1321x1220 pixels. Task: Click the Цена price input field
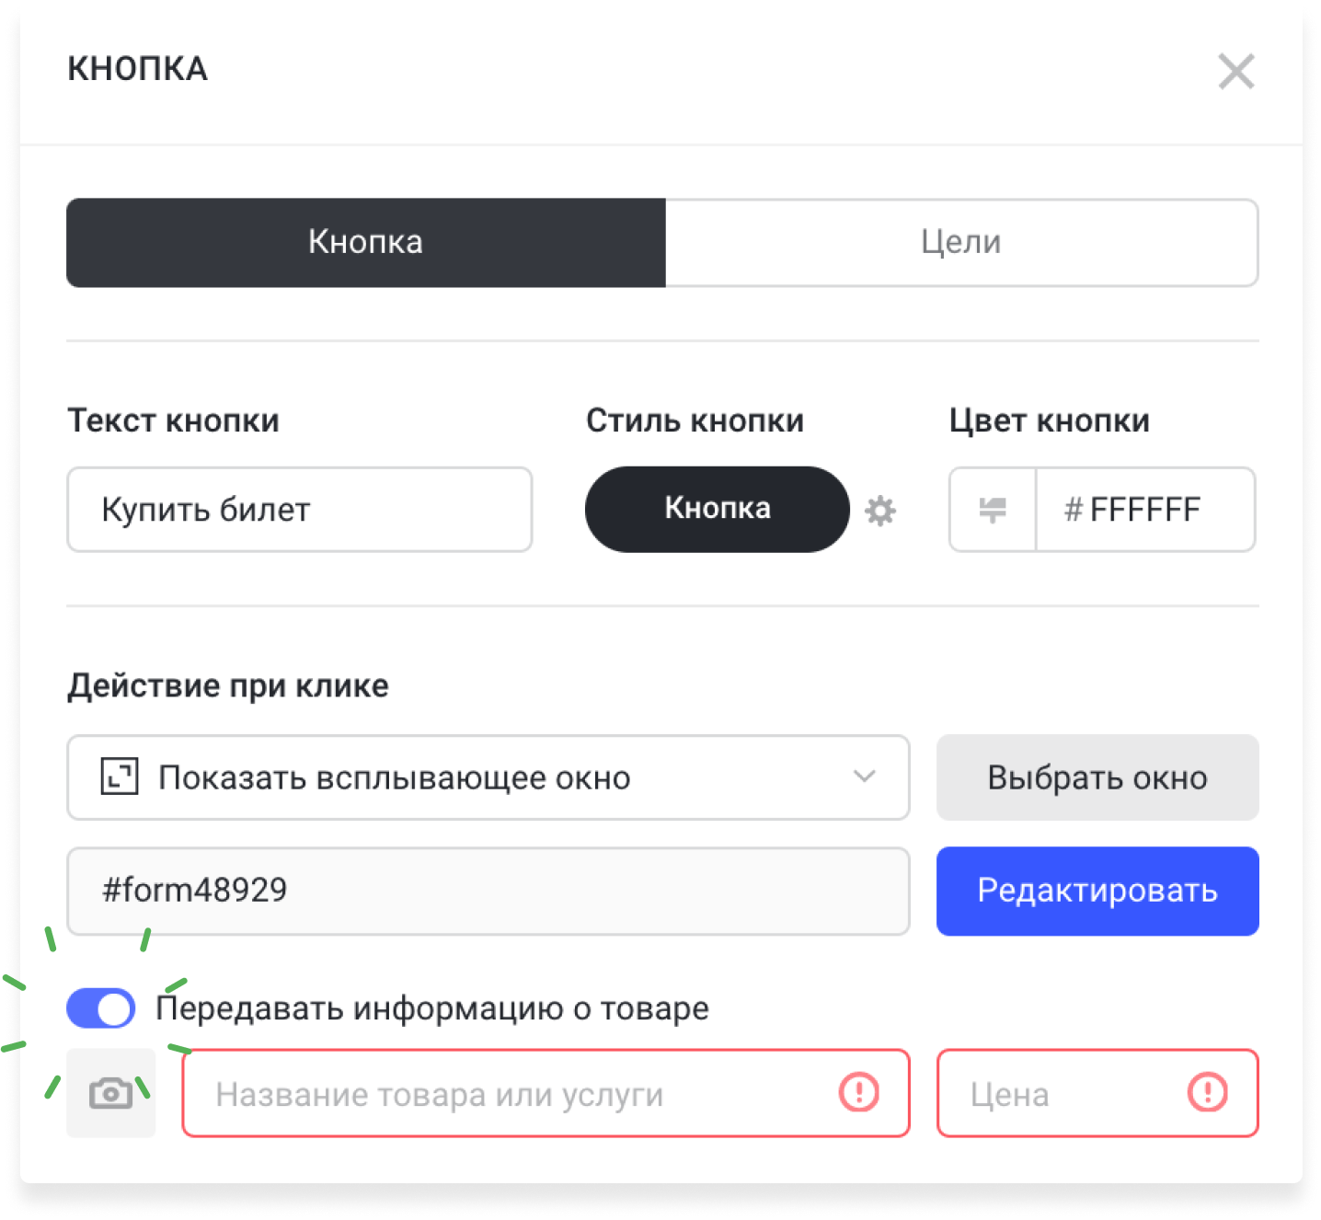1097,1093
